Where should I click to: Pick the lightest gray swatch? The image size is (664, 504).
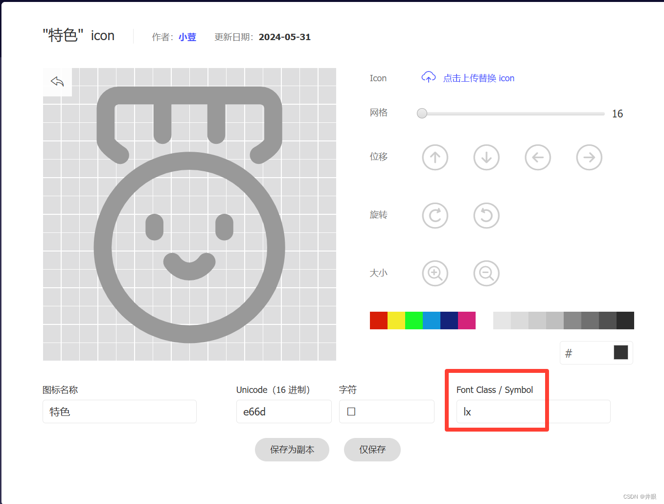502,321
